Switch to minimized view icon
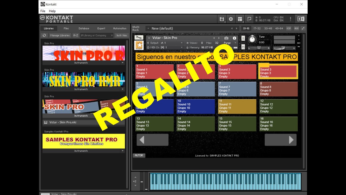The width and height of the screenshot is (346, 195). 249,19
